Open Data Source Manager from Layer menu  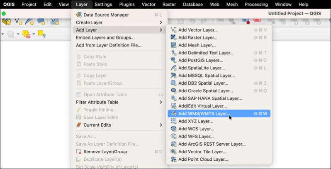(x=119, y=15)
